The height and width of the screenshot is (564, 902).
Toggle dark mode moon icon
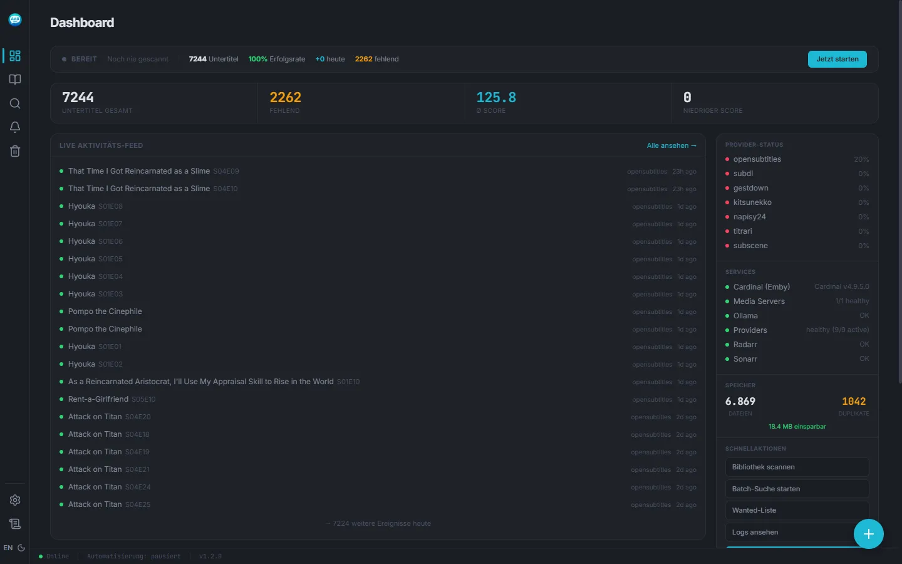[21, 548]
